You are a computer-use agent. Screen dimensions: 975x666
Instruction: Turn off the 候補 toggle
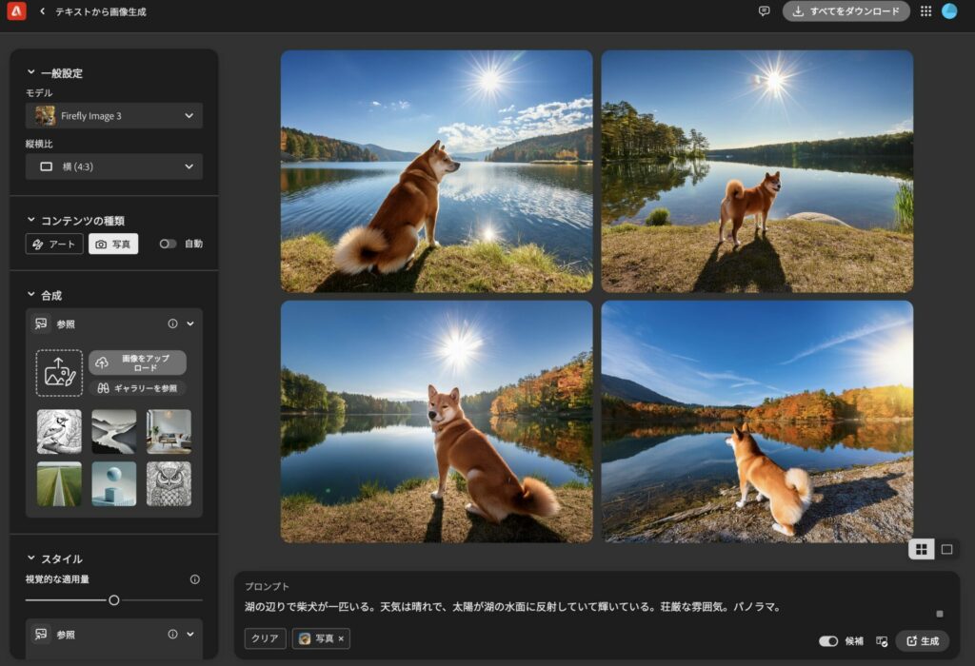click(830, 640)
